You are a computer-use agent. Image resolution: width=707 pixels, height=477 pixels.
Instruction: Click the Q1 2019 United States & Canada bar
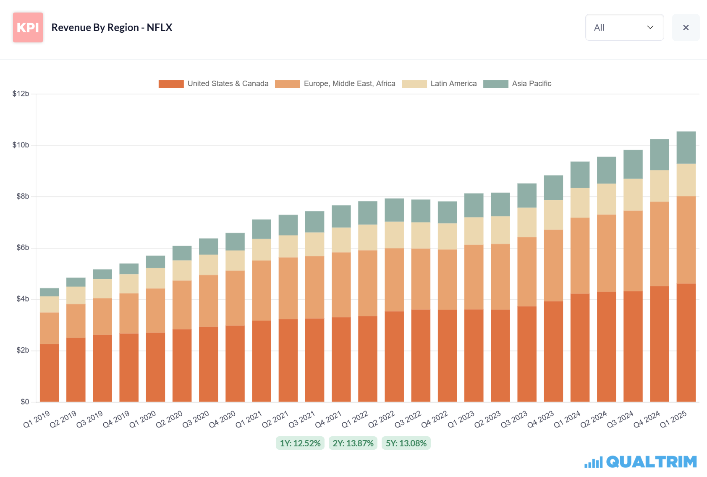(49, 373)
